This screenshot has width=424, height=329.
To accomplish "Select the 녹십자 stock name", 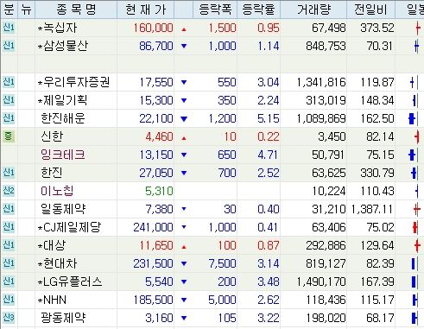I will pos(58,28).
